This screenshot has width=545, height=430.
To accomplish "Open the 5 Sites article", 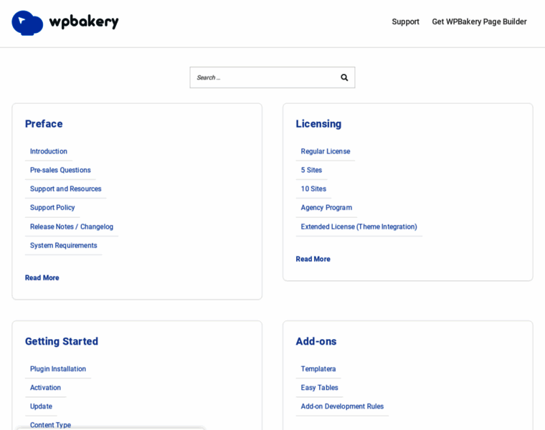I will 311,170.
